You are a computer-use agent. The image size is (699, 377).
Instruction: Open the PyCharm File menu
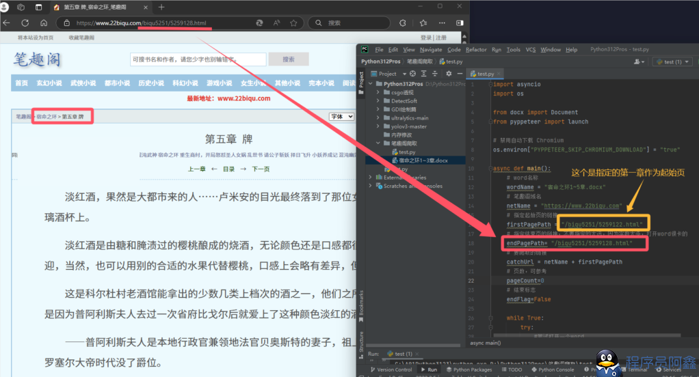[x=379, y=49]
